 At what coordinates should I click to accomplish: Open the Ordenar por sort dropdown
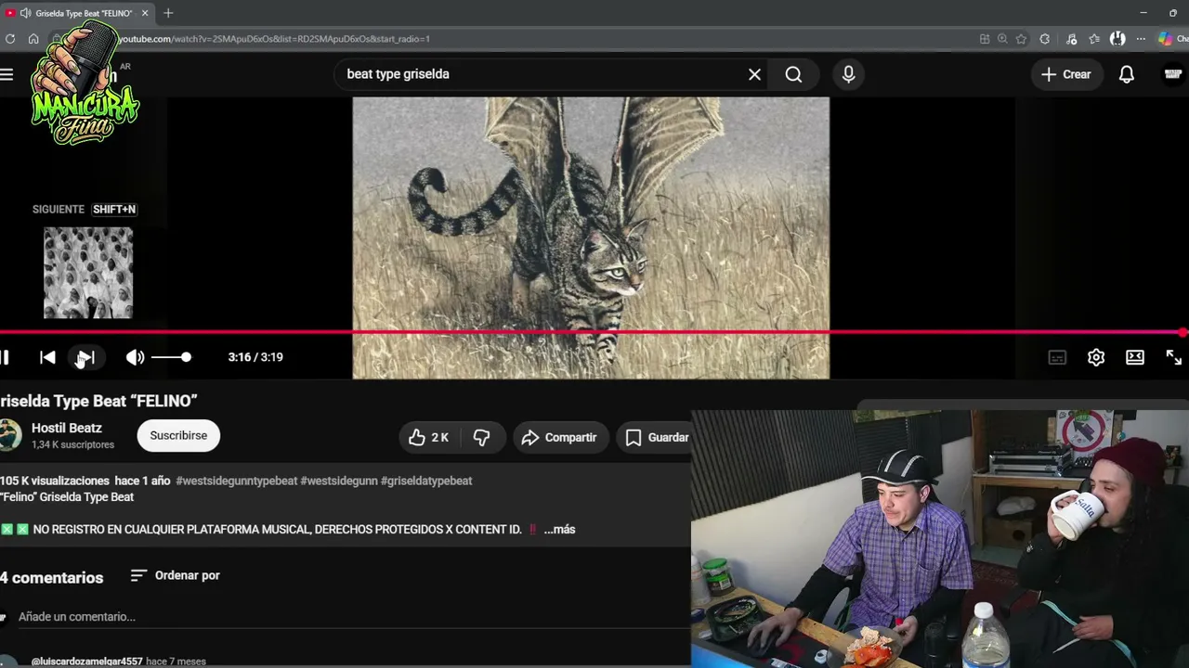pos(175,575)
